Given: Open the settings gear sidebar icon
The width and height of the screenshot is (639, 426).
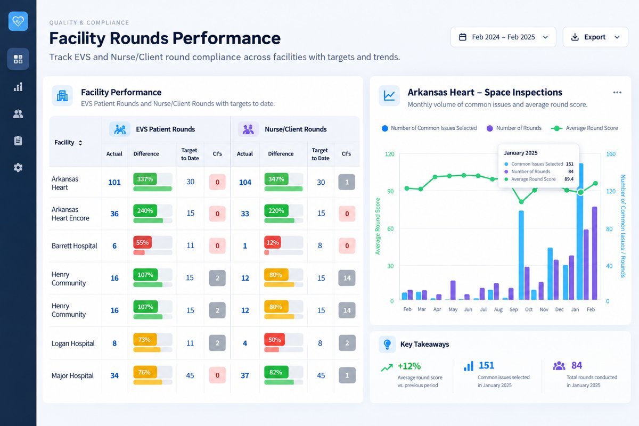Looking at the screenshot, I should point(18,168).
